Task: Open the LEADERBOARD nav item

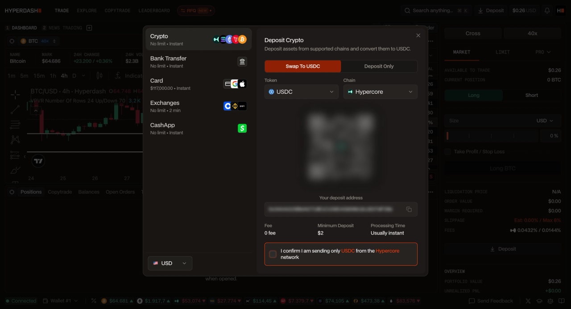Action: pyautogui.click(x=154, y=11)
